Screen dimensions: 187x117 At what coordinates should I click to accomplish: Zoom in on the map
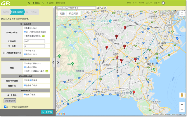(182, 104)
